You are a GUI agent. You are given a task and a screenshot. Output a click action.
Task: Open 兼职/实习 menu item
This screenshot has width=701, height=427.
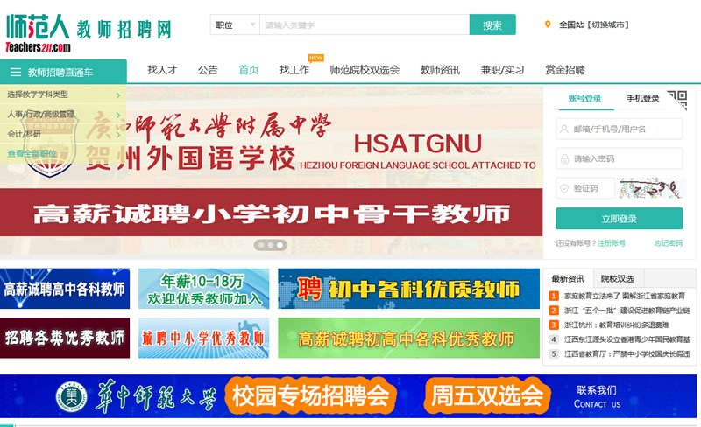pos(502,70)
